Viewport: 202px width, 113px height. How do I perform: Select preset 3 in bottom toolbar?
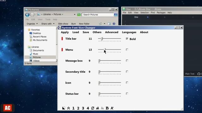[83, 108]
